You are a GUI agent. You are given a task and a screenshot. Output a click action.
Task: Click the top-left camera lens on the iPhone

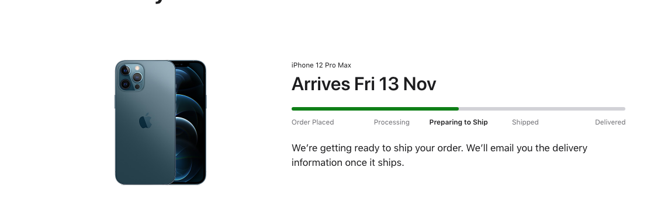pyautogui.click(x=126, y=70)
